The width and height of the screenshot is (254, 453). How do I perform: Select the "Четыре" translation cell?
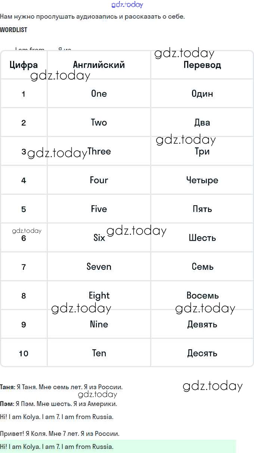pos(202,180)
